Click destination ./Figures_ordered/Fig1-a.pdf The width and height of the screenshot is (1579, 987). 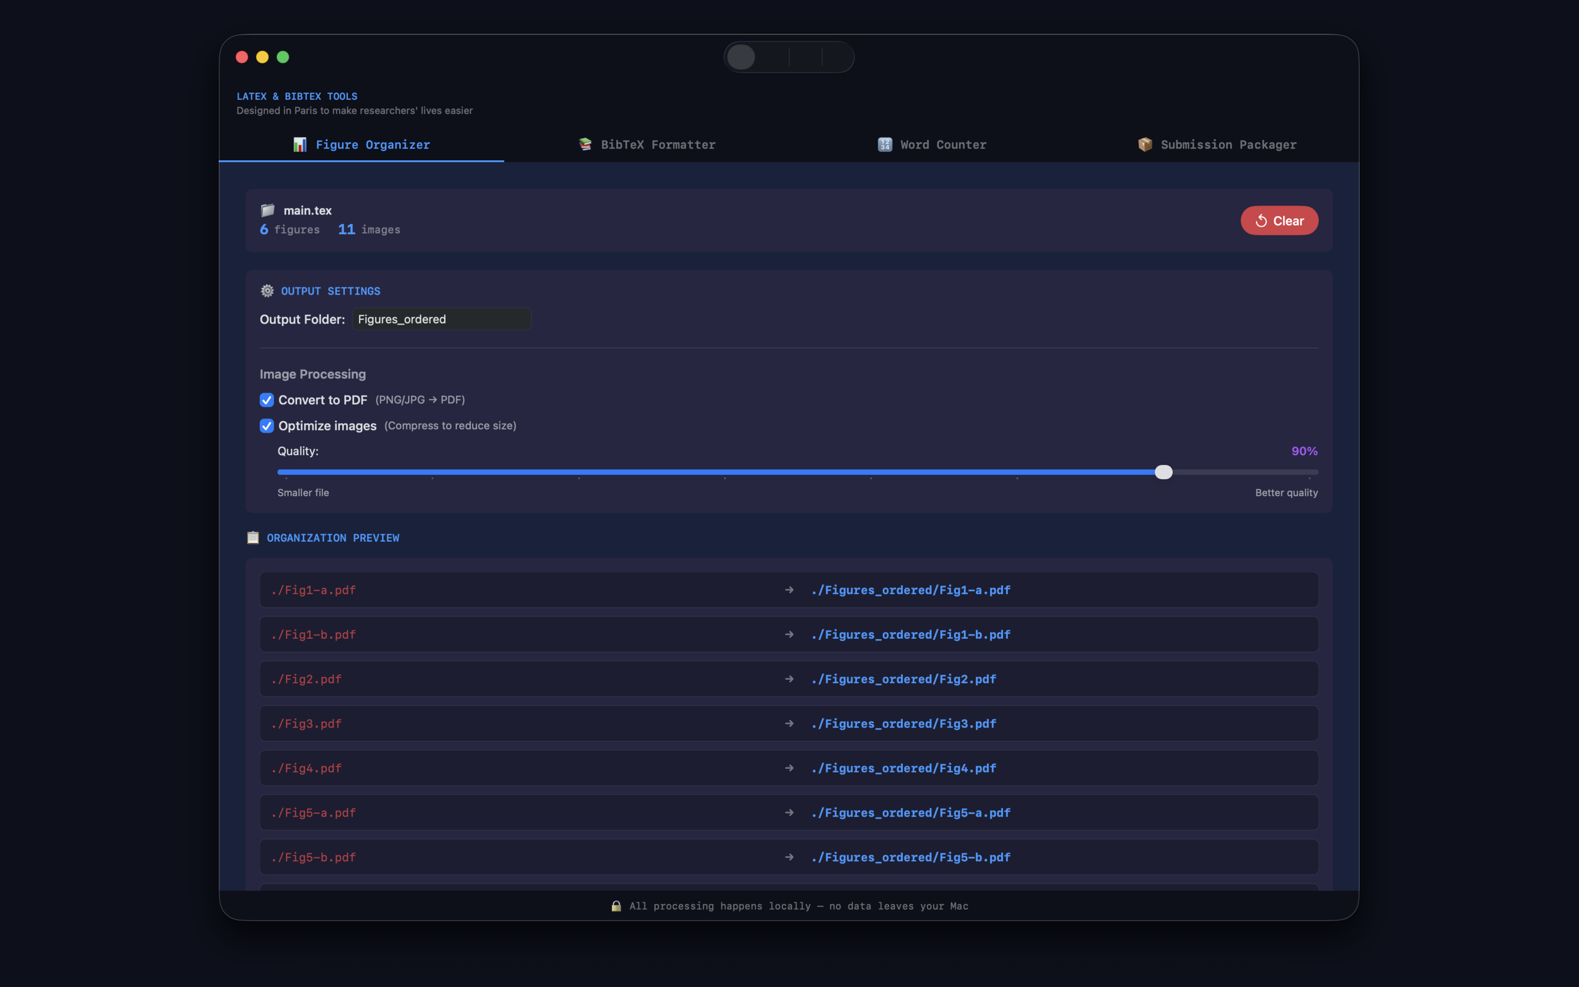point(910,590)
